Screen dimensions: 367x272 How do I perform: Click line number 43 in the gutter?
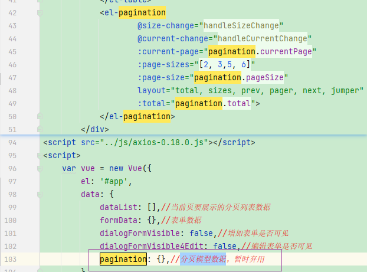point(12,26)
